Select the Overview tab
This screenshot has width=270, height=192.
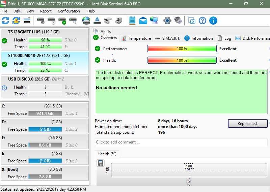[x=105, y=38]
